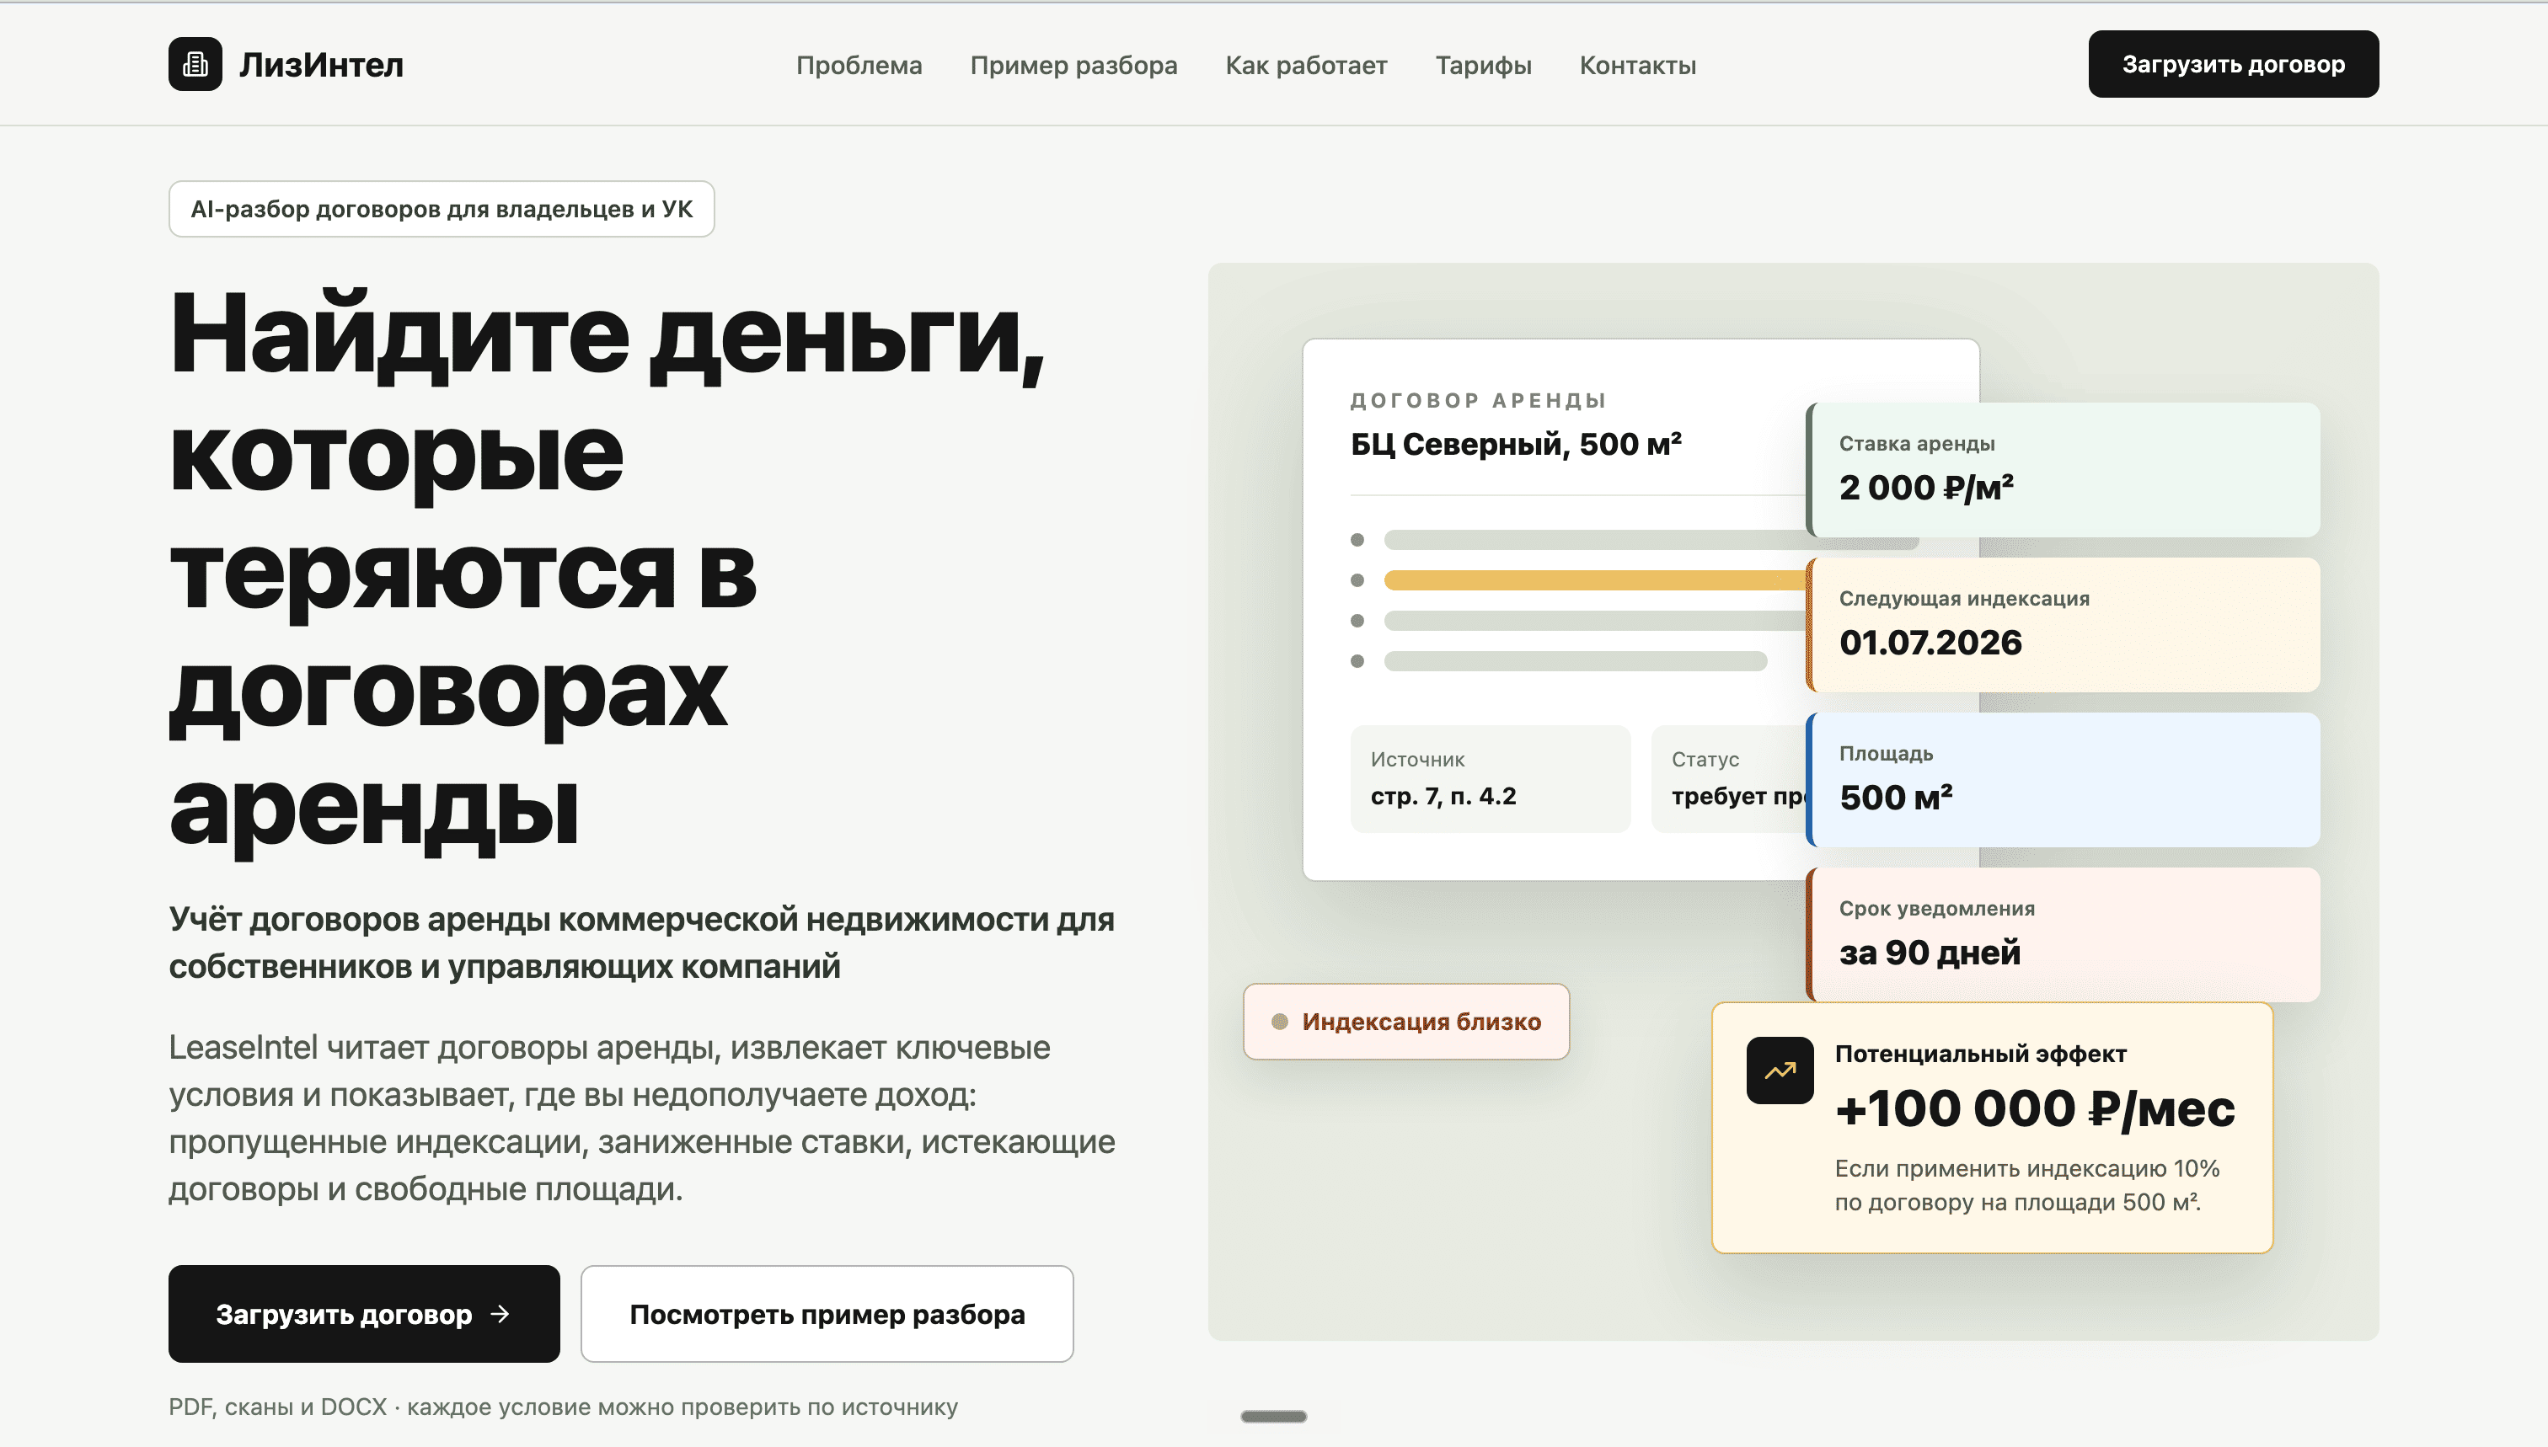Click the PDF, сканы и DOCX footnote
This screenshot has width=2548, height=1447.
point(564,1407)
